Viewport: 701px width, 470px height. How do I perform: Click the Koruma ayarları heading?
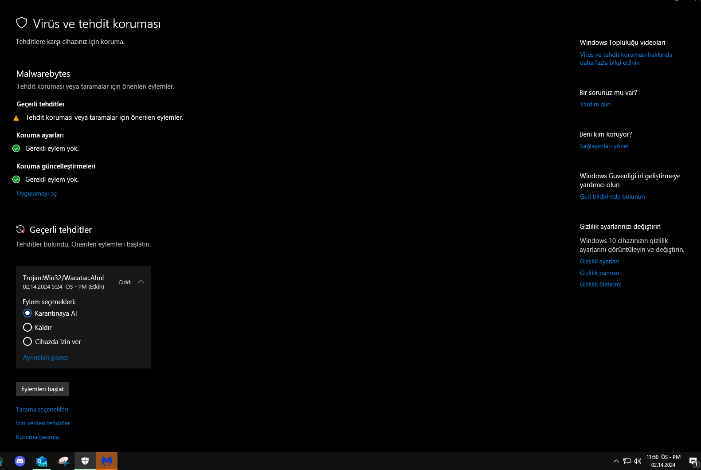click(x=40, y=135)
